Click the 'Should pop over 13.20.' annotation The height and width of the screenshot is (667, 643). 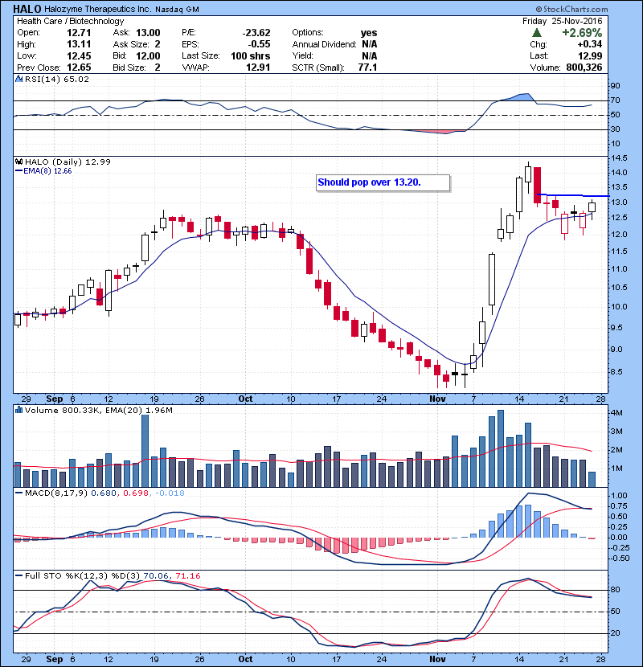[383, 183]
